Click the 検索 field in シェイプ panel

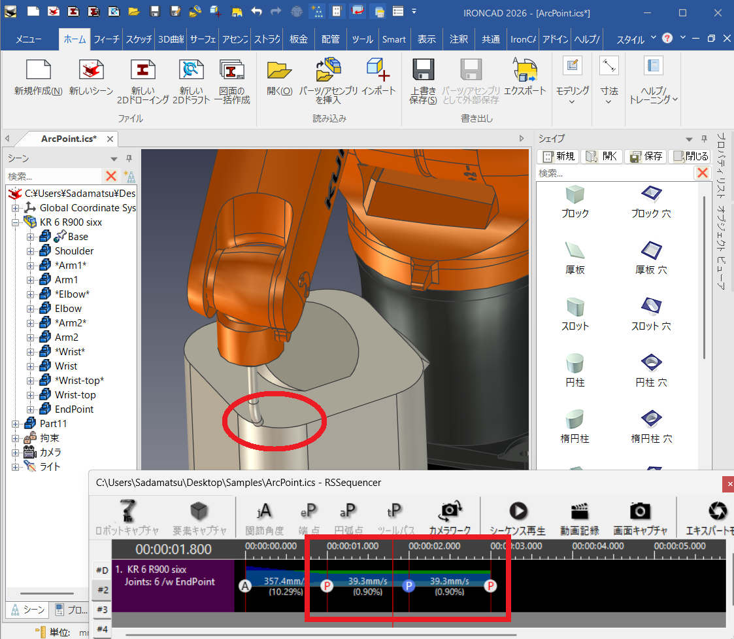click(614, 173)
